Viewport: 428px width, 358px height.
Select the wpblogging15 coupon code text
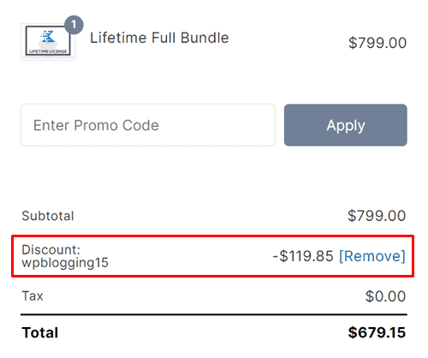point(65,263)
